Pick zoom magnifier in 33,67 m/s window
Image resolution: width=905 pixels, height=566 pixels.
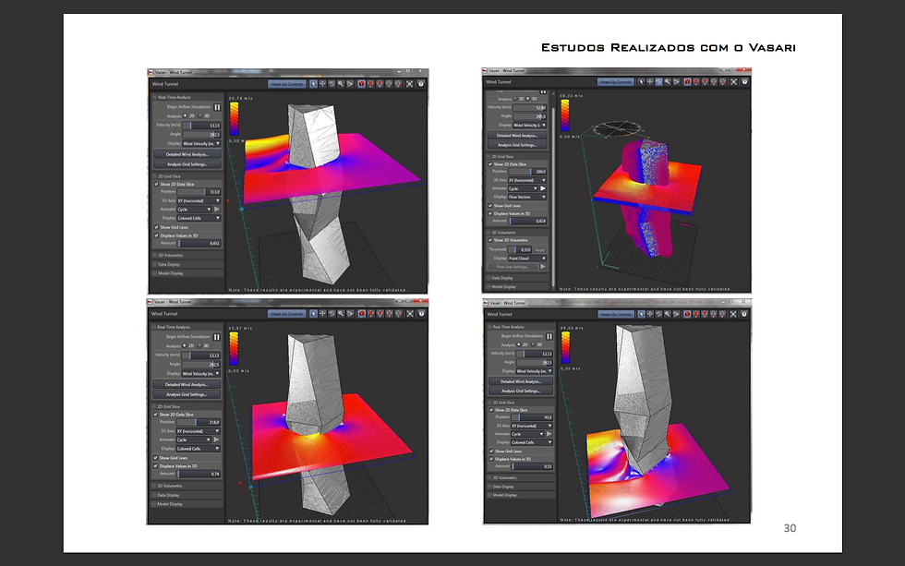341,314
